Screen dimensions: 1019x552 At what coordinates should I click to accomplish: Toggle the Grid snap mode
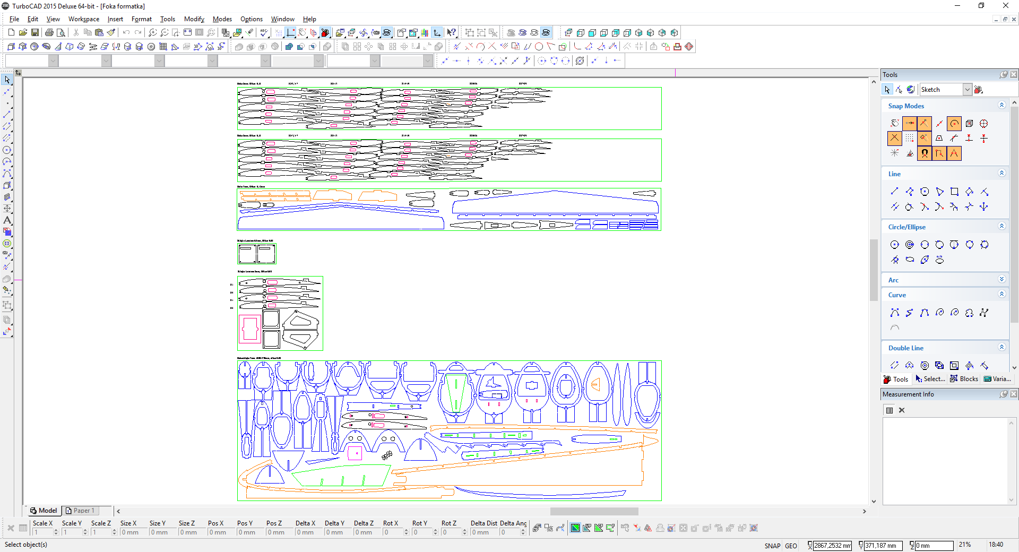(910, 139)
